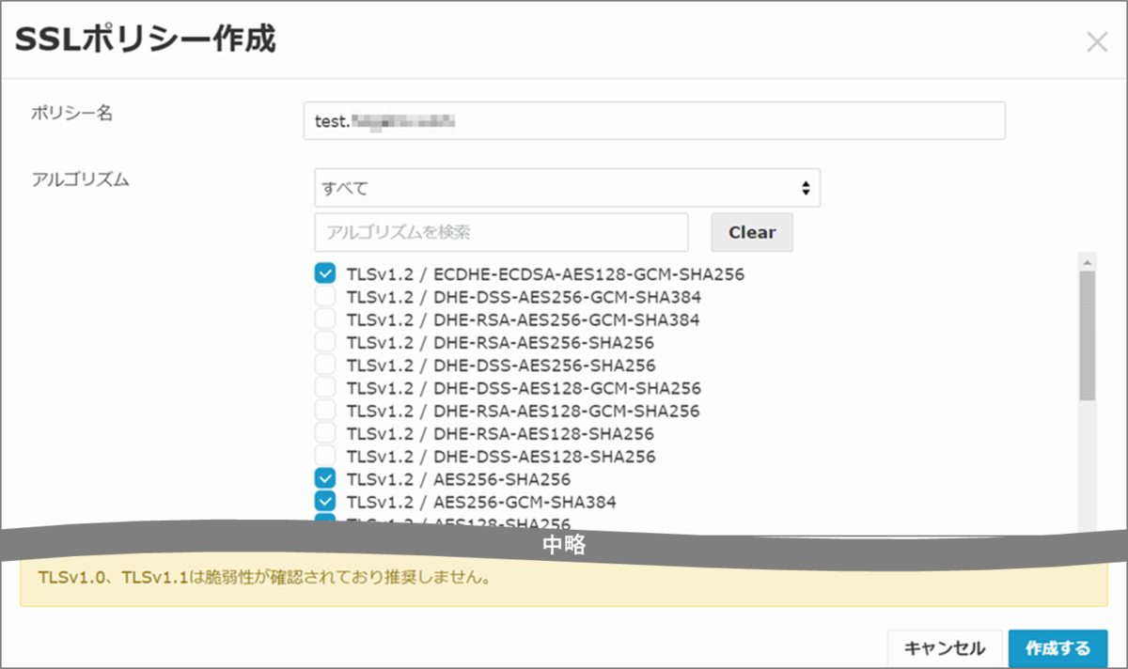The height and width of the screenshot is (669, 1128).
Task: Click the AES256-GCM-SHA384 label text
Action: click(481, 502)
